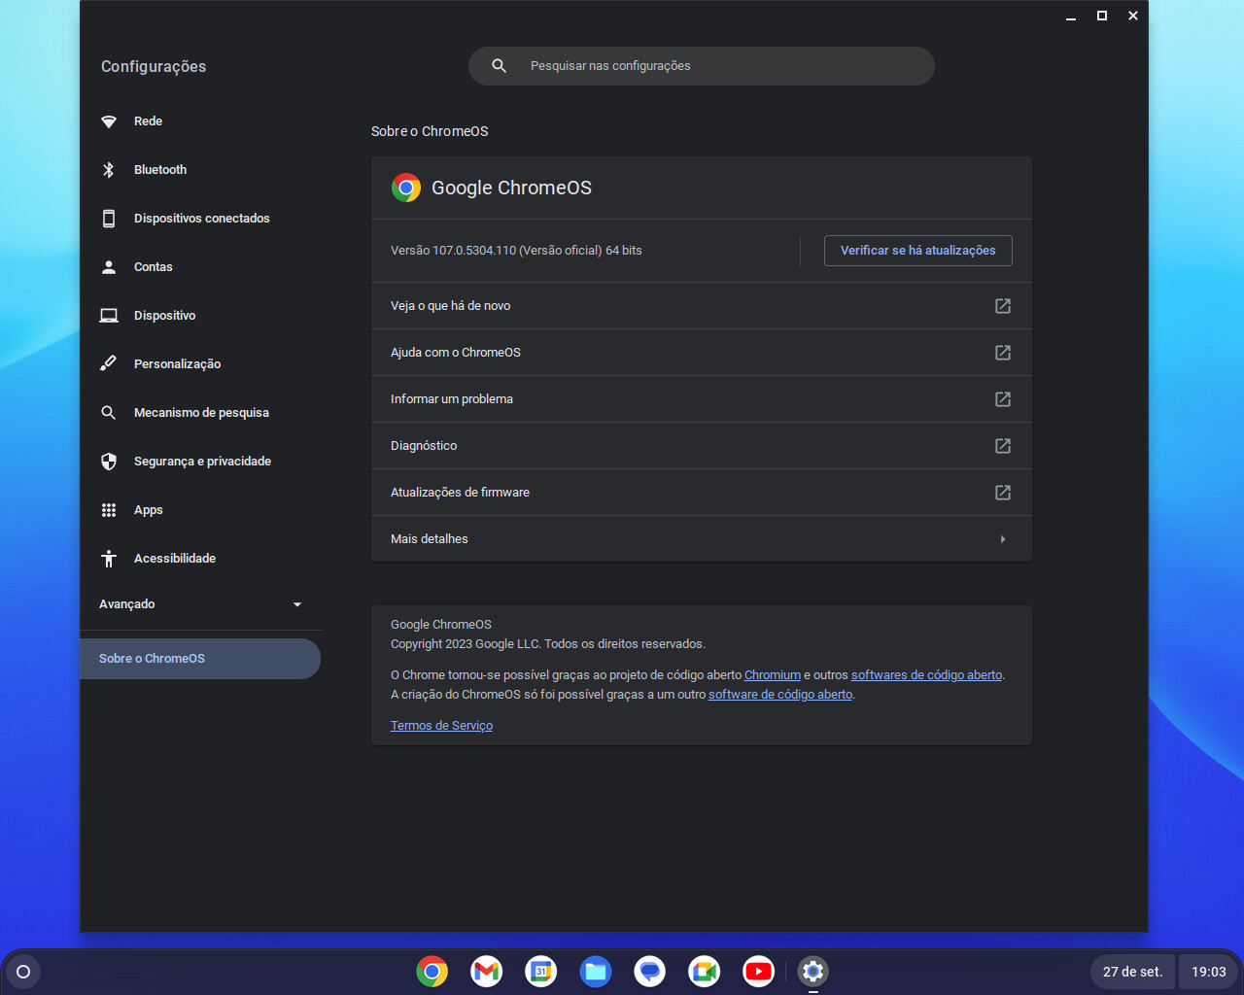
Task: Go to Personalização settings label
Action: pos(178,364)
